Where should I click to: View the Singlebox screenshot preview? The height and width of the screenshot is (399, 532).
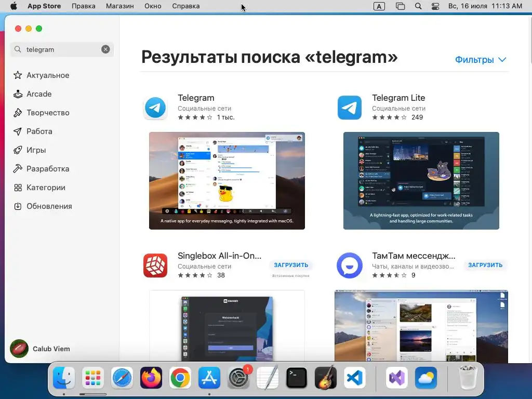coord(227,326)
